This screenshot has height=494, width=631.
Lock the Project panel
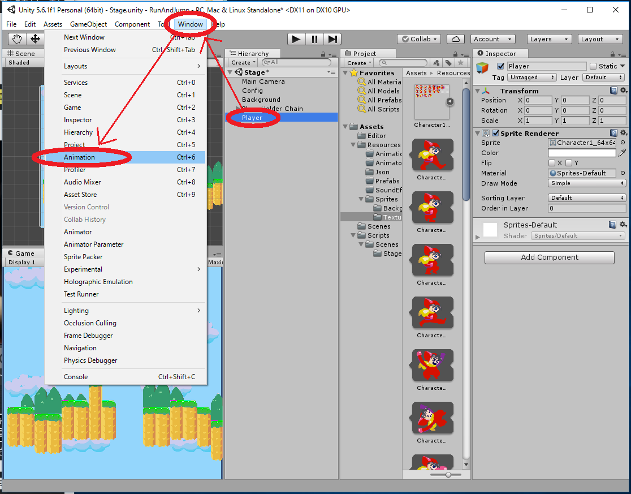tap(455, 54)
